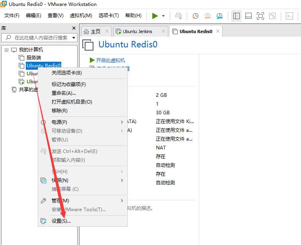Select 我的计算机 in the library tree
301x245 pixels.
point(31,50)
